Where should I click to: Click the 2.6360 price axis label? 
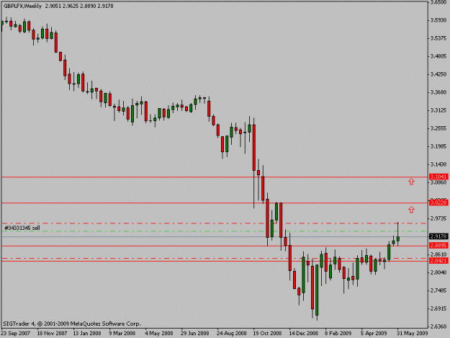[438, 326]
